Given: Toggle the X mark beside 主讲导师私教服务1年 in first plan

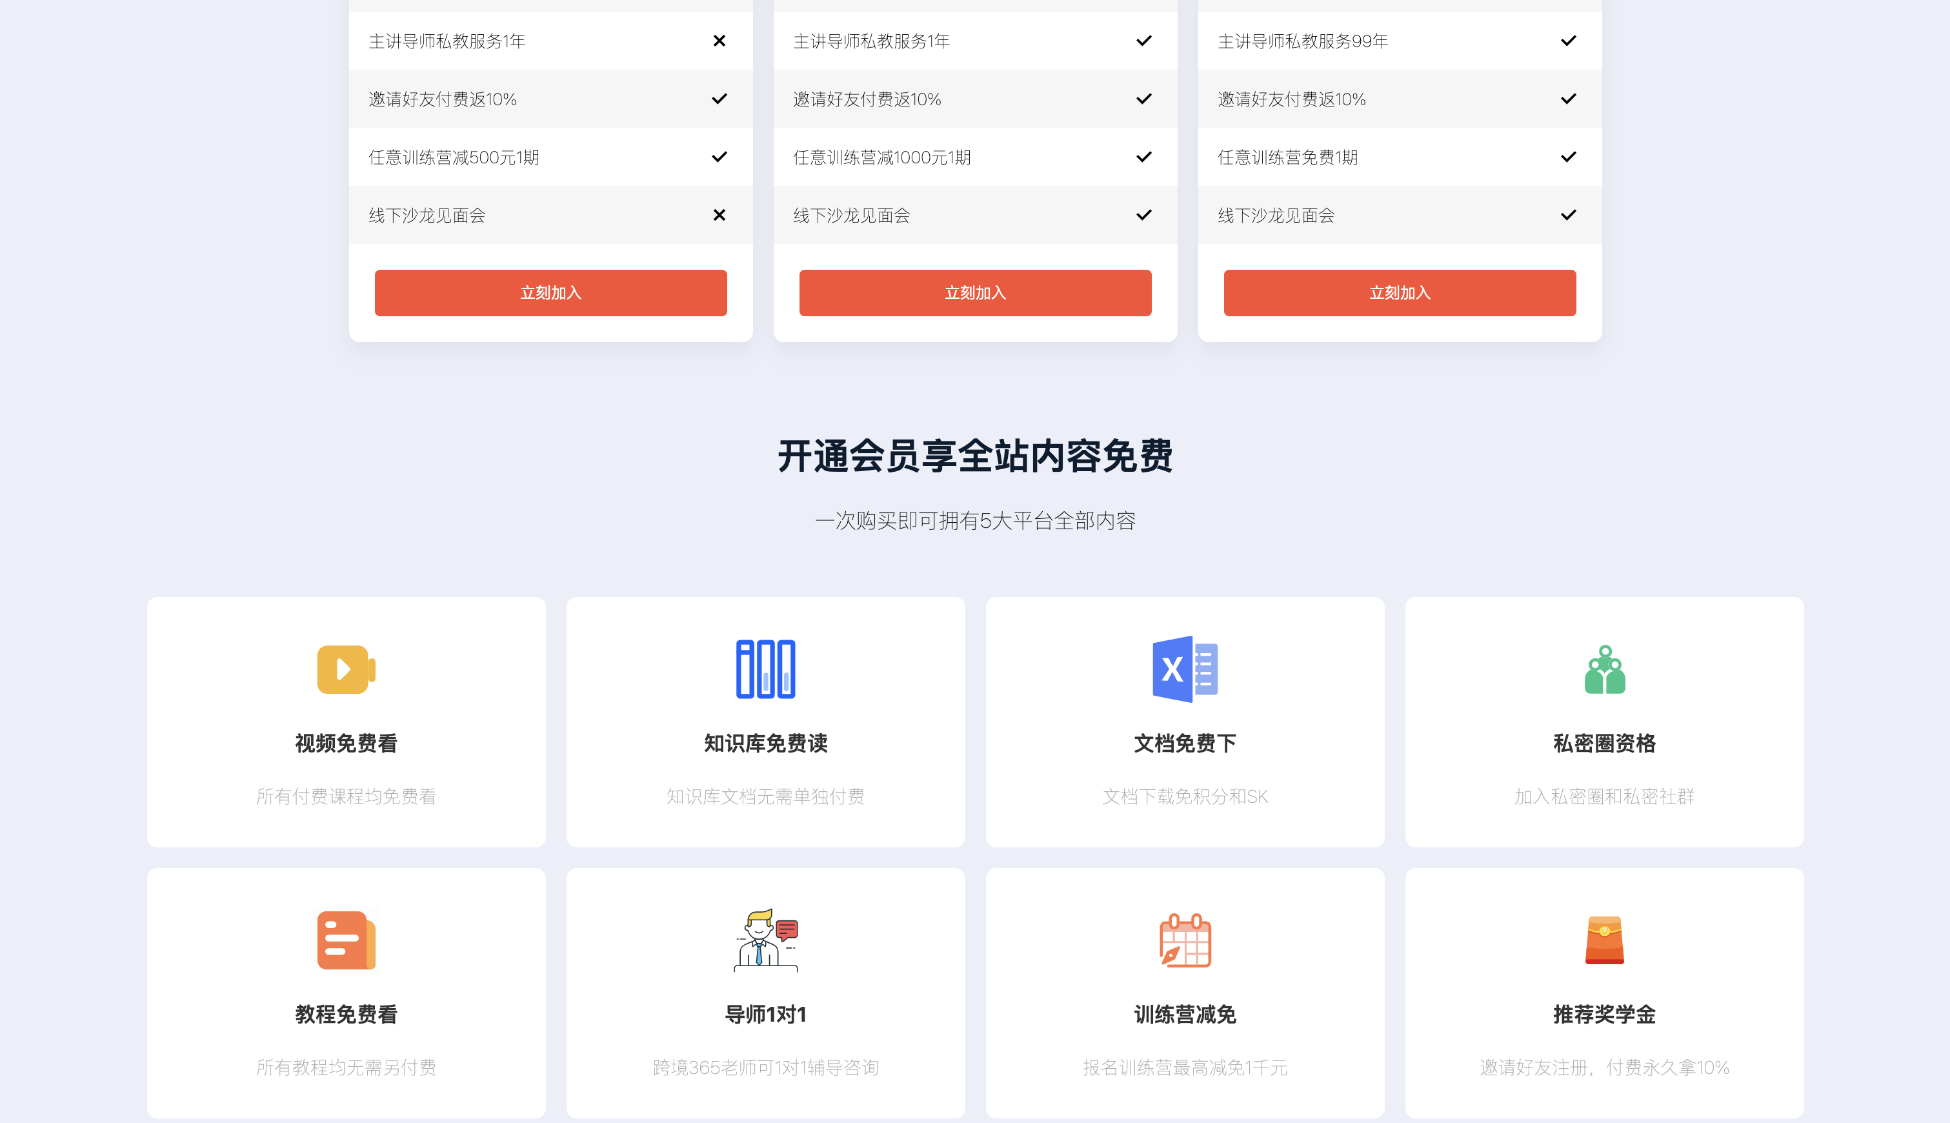Looking at the screenshot, I should coord(719,41).
